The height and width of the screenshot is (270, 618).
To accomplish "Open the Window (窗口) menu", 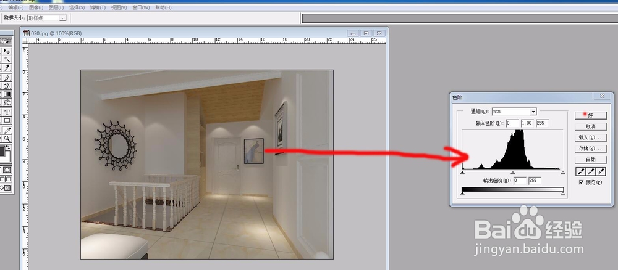I will click(x=141, y=7).
